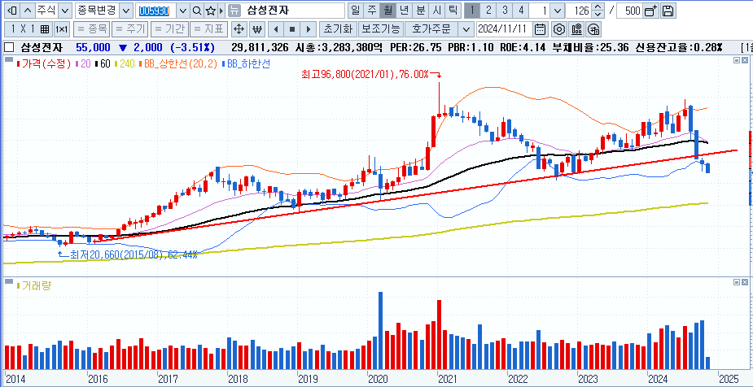Click the candle count field 126
The width and height of the screenshot is (753, 387).
579,11
